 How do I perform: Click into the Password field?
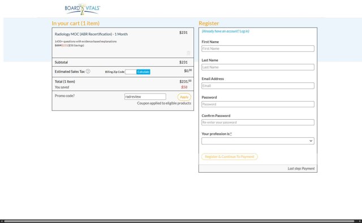(x=258, y=104)
